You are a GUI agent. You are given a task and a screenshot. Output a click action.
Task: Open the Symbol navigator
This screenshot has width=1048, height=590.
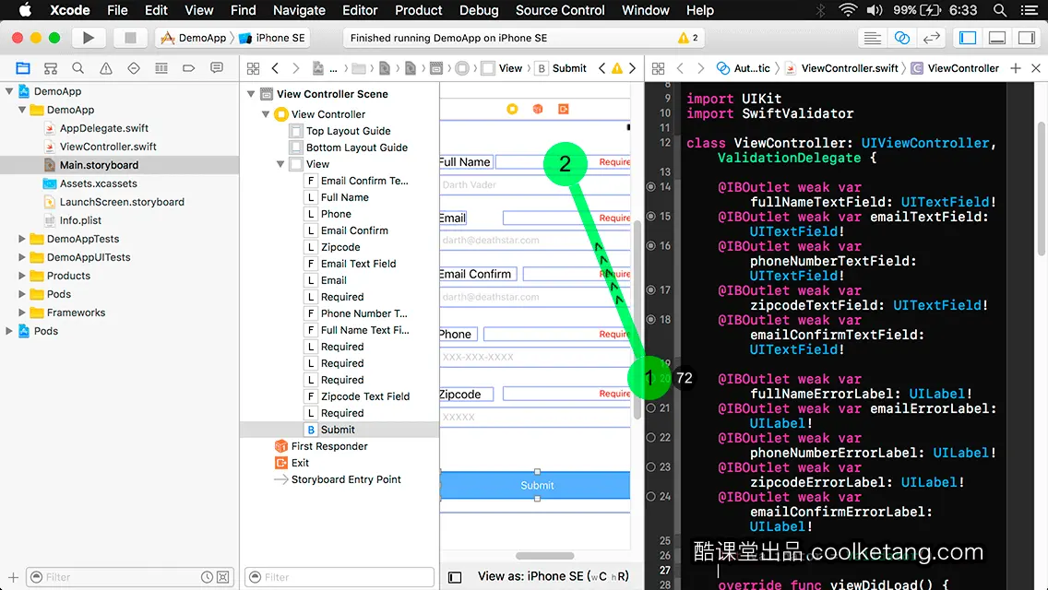click(50, 68)
